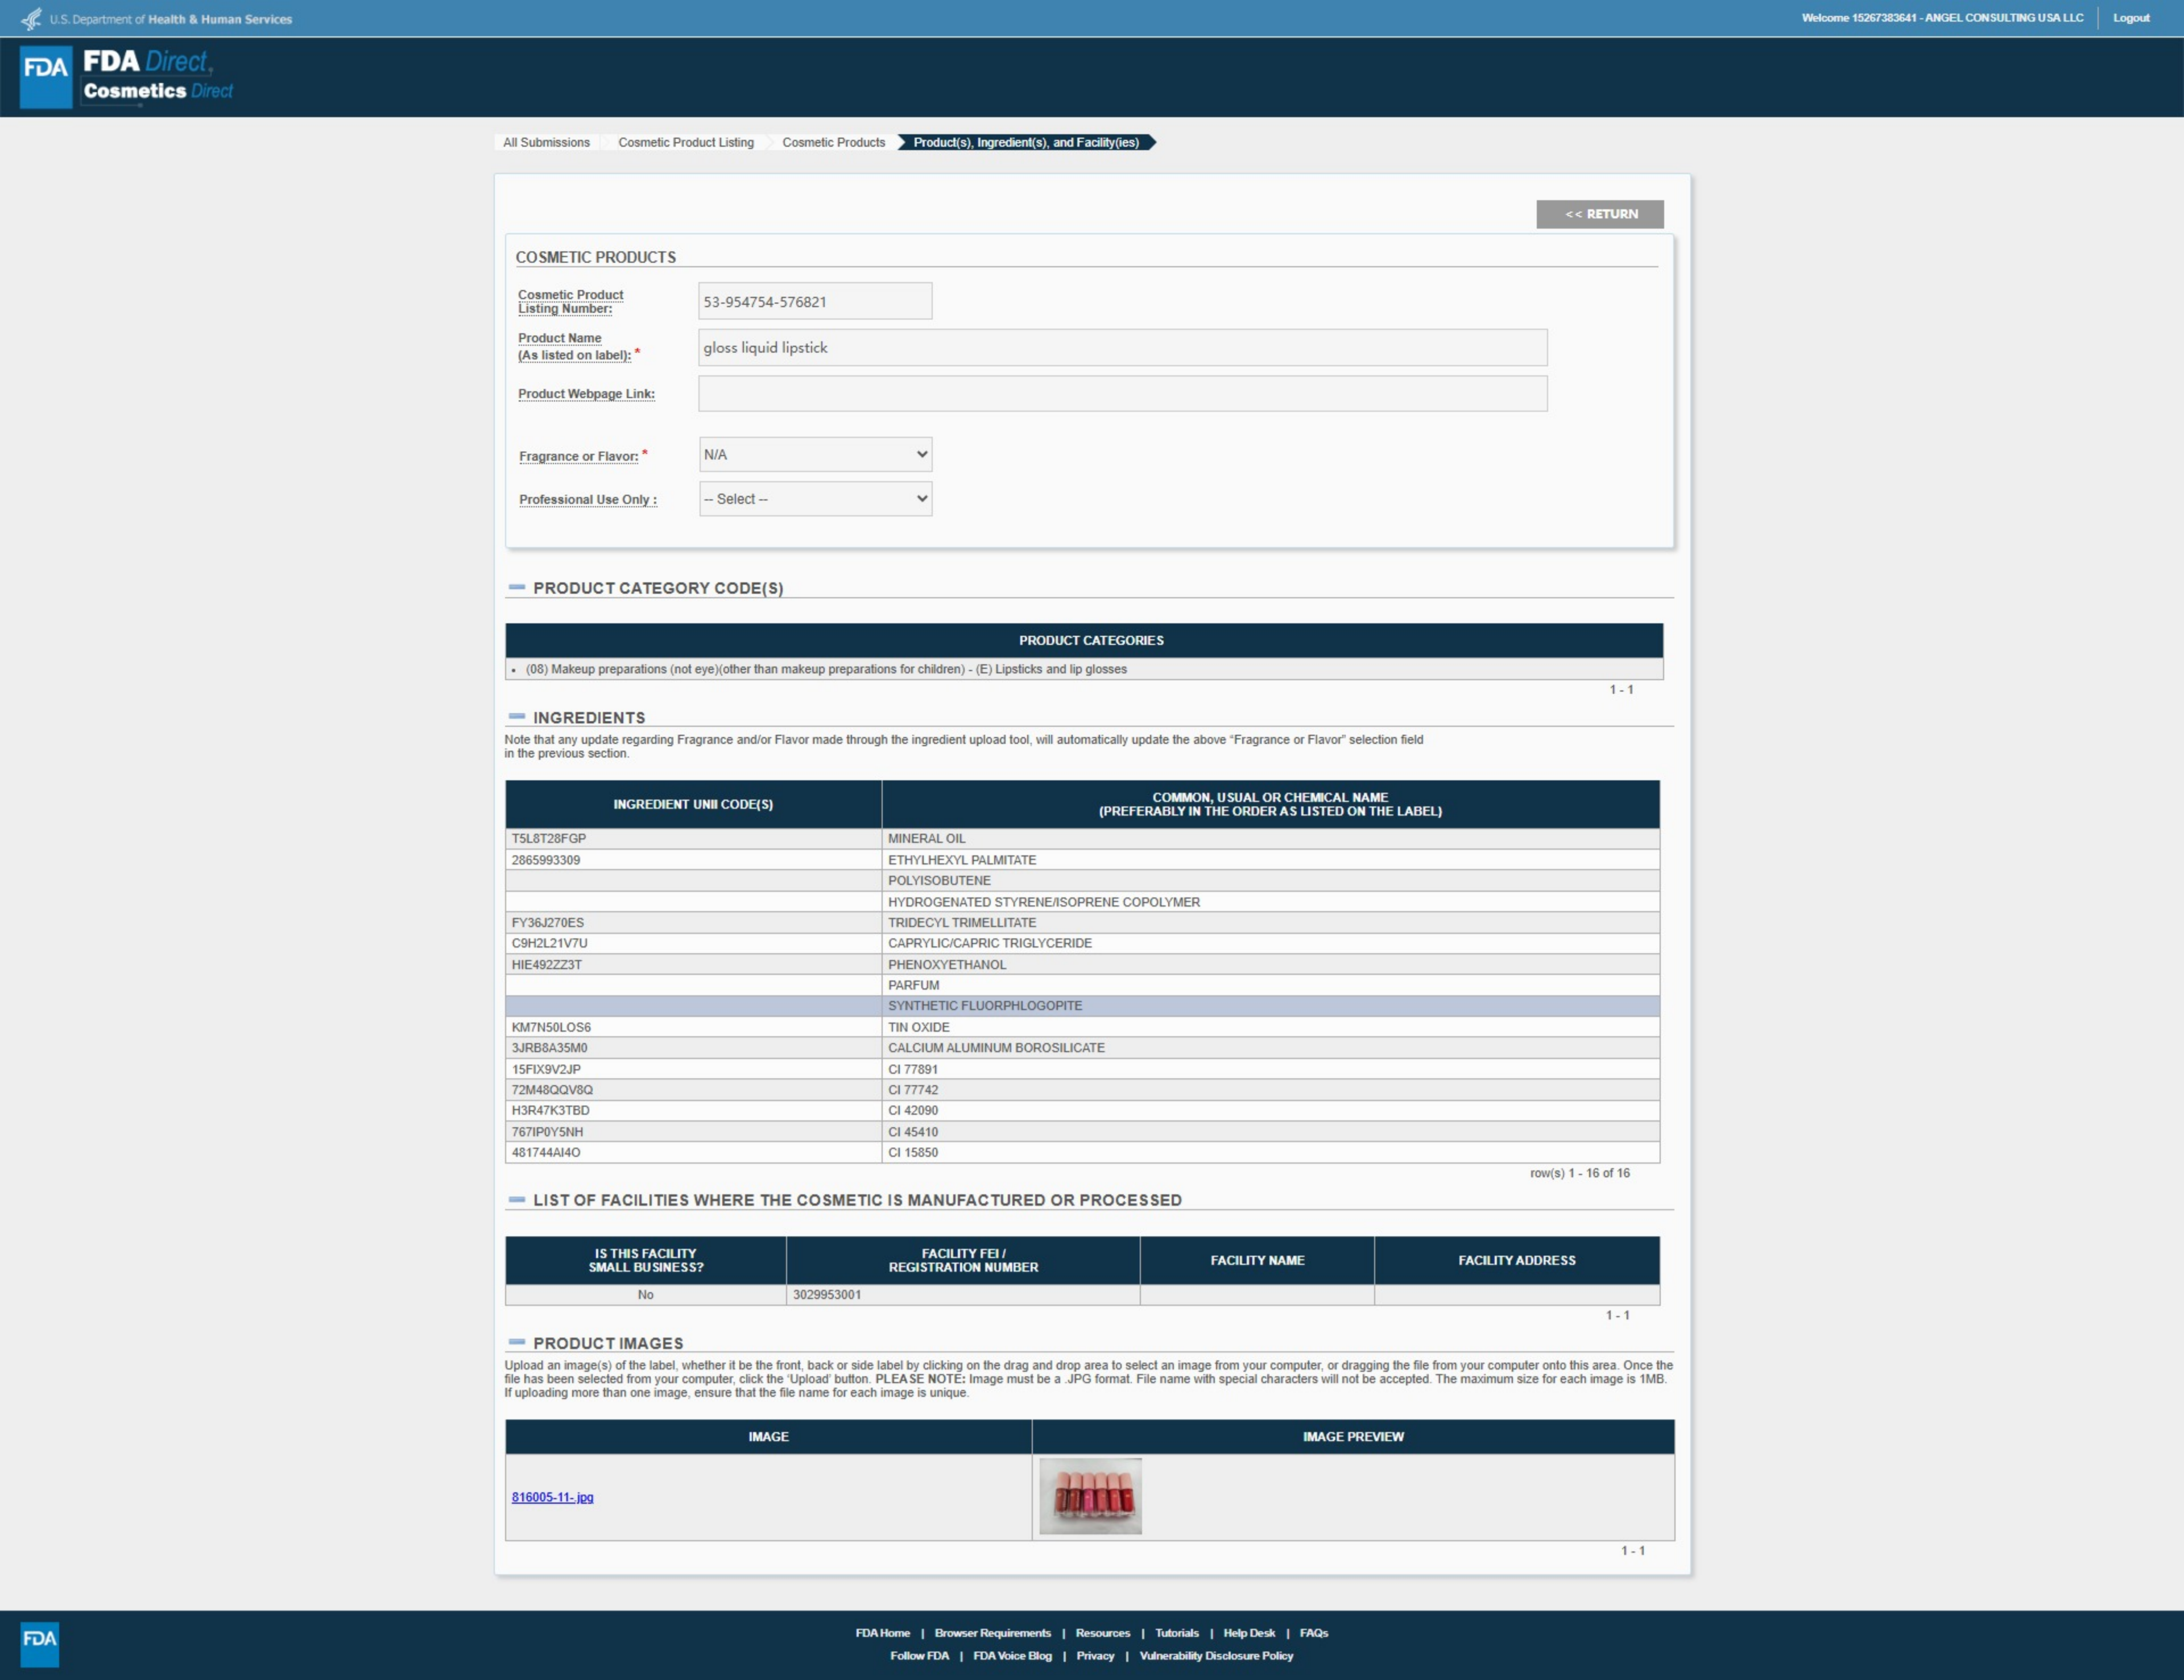Open the Professional Use Only dropdown
Image resolution: width=2184 pixels, height=1680 pixels.
point(815,499)
